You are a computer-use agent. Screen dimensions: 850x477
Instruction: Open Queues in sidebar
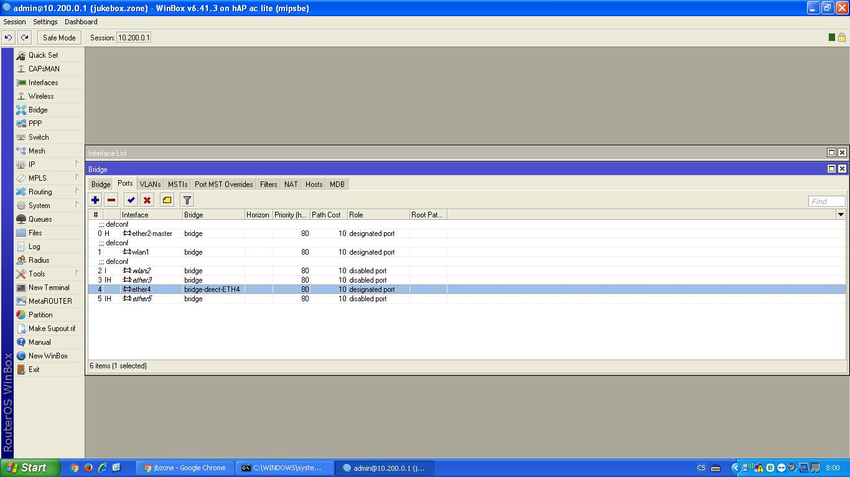coord(49,219)
